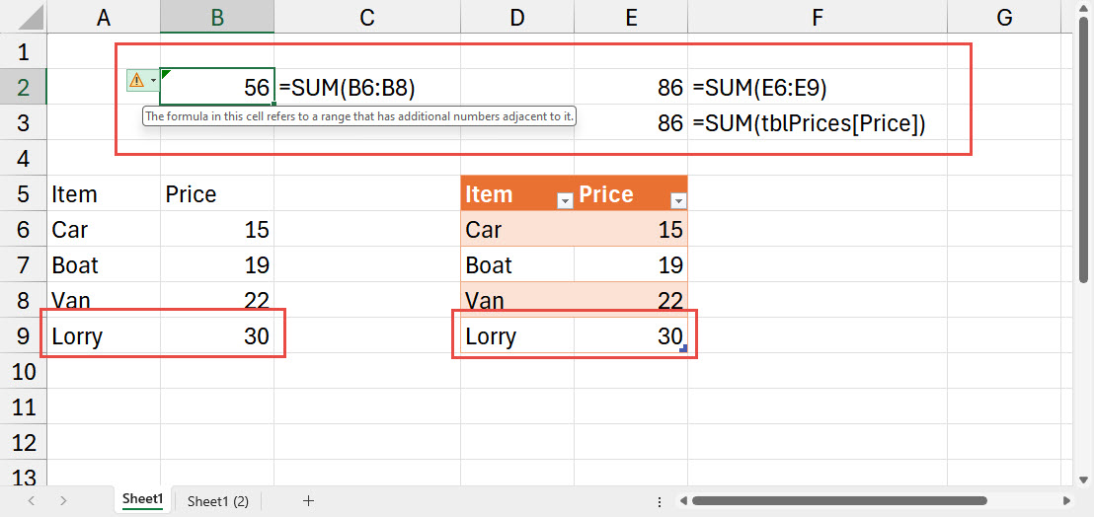
Task: Select column F header
Action: pyautogui.click(x=817, y=17)
